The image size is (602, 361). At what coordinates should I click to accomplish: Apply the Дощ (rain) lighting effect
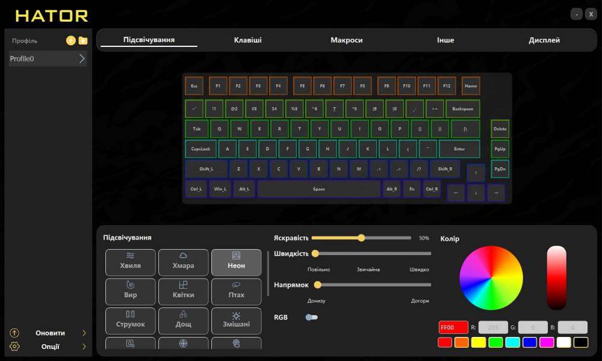click(x=184, y=320)
